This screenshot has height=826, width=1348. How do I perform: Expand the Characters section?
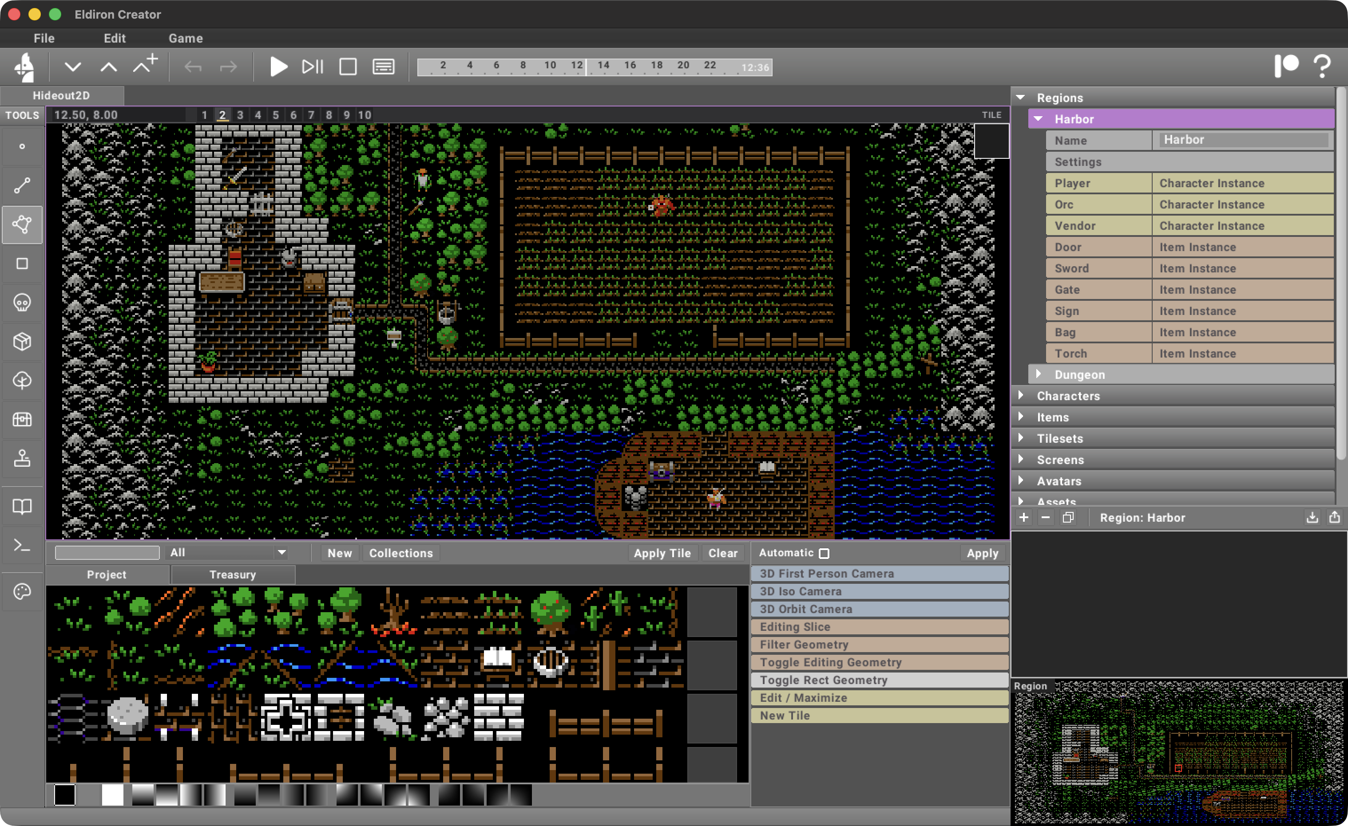1022,396
